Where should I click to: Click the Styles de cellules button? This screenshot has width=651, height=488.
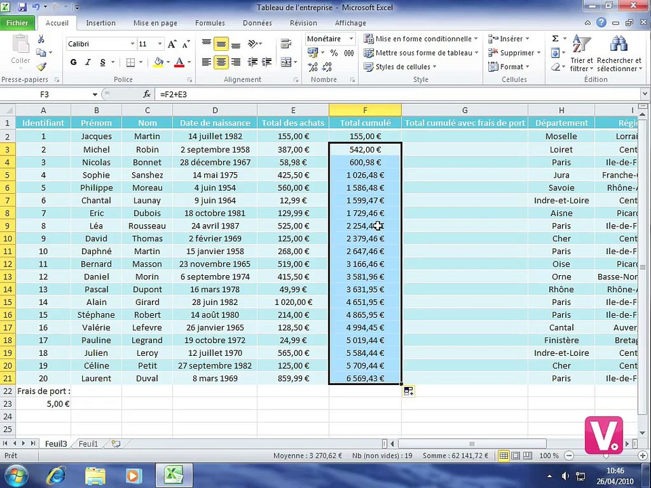pos(400,67)
